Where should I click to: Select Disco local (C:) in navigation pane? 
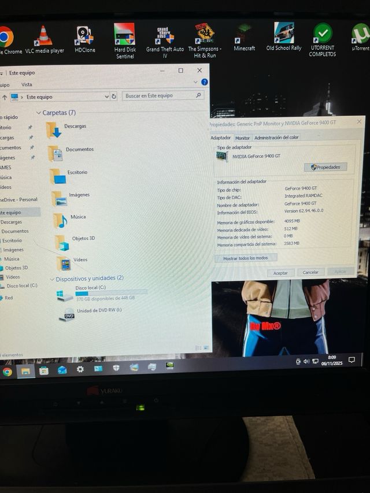coord(22,286)
